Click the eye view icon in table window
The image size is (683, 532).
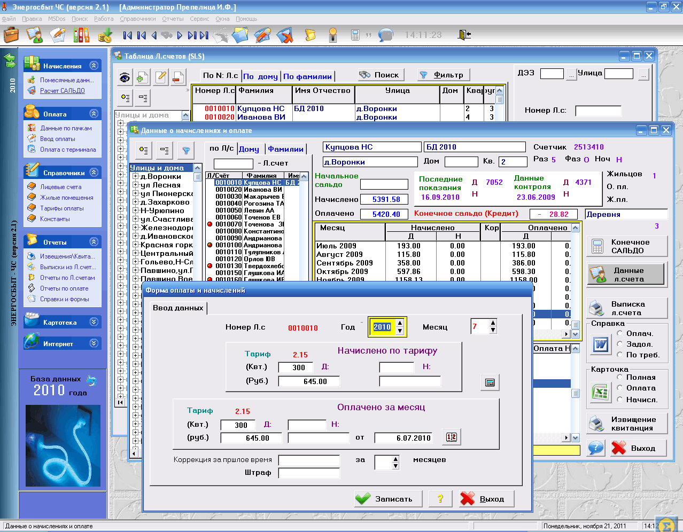coord(125,77)
